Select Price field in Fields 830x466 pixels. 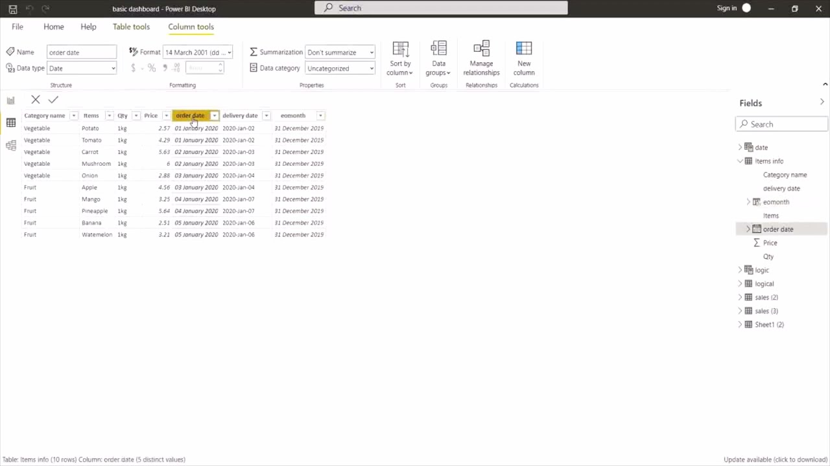coord(770,243)
